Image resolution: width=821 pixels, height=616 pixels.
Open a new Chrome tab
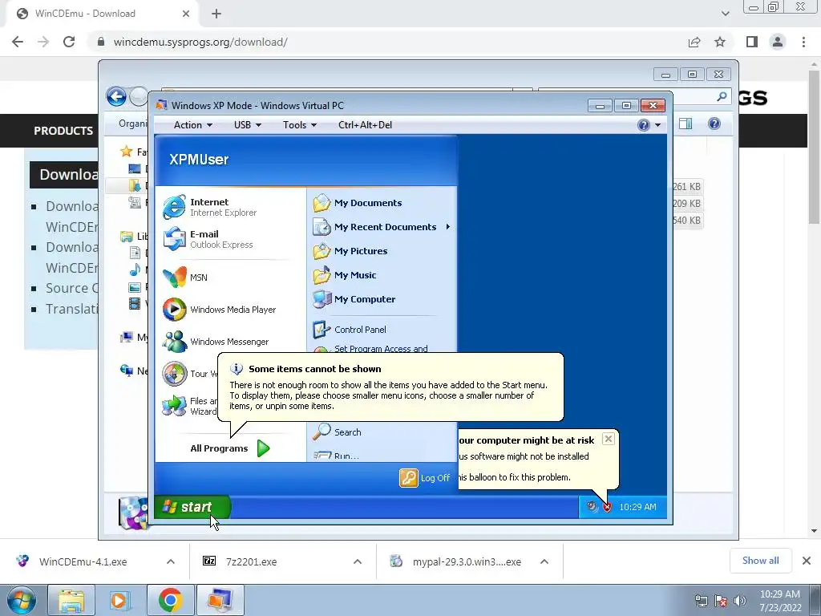pyautogui.click(x=216, y=14)
